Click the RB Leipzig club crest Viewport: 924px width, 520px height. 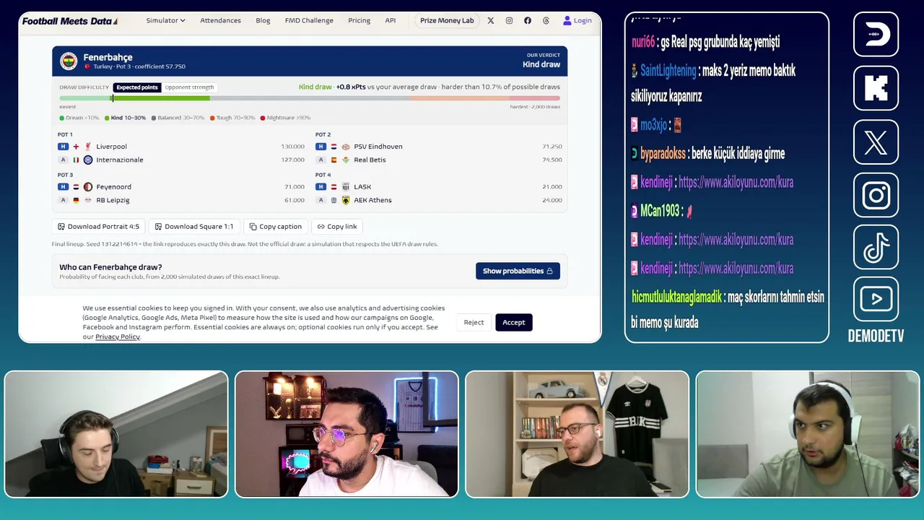tap(88, 200)
